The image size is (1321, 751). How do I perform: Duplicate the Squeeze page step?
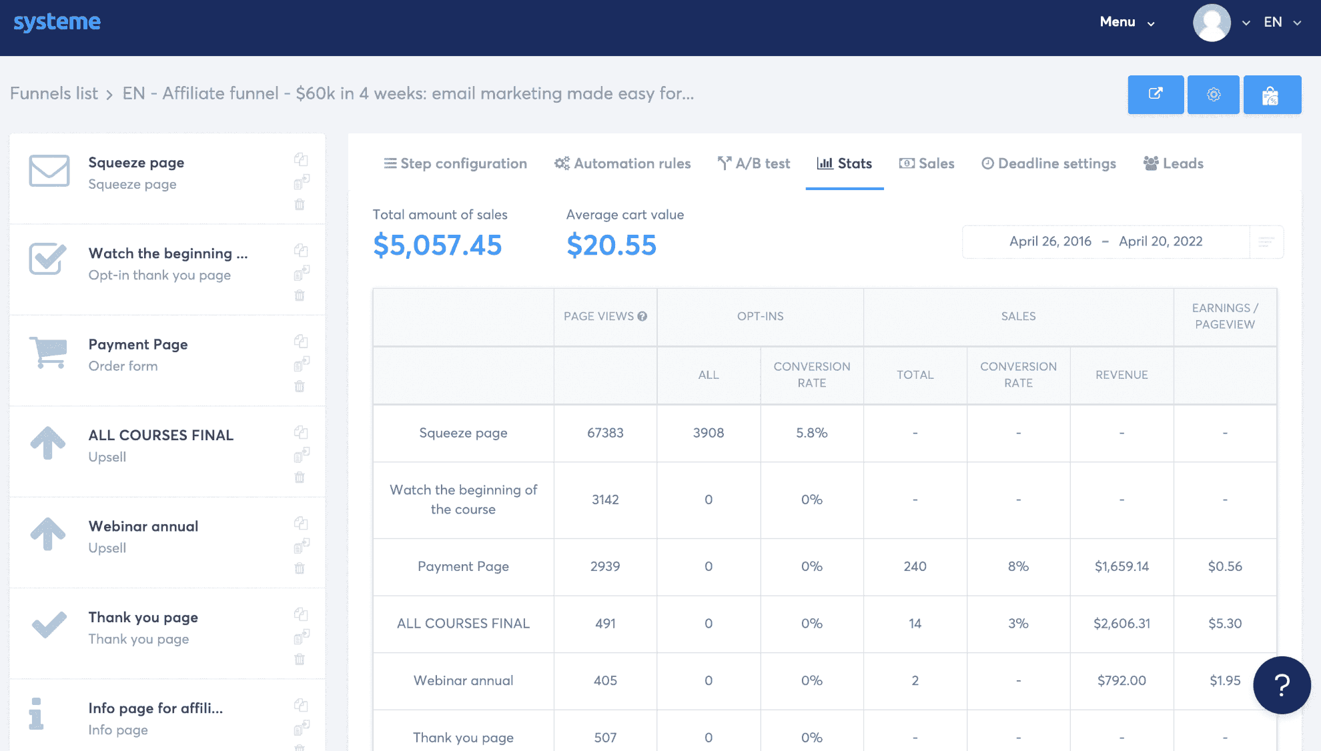click(301, 159)
